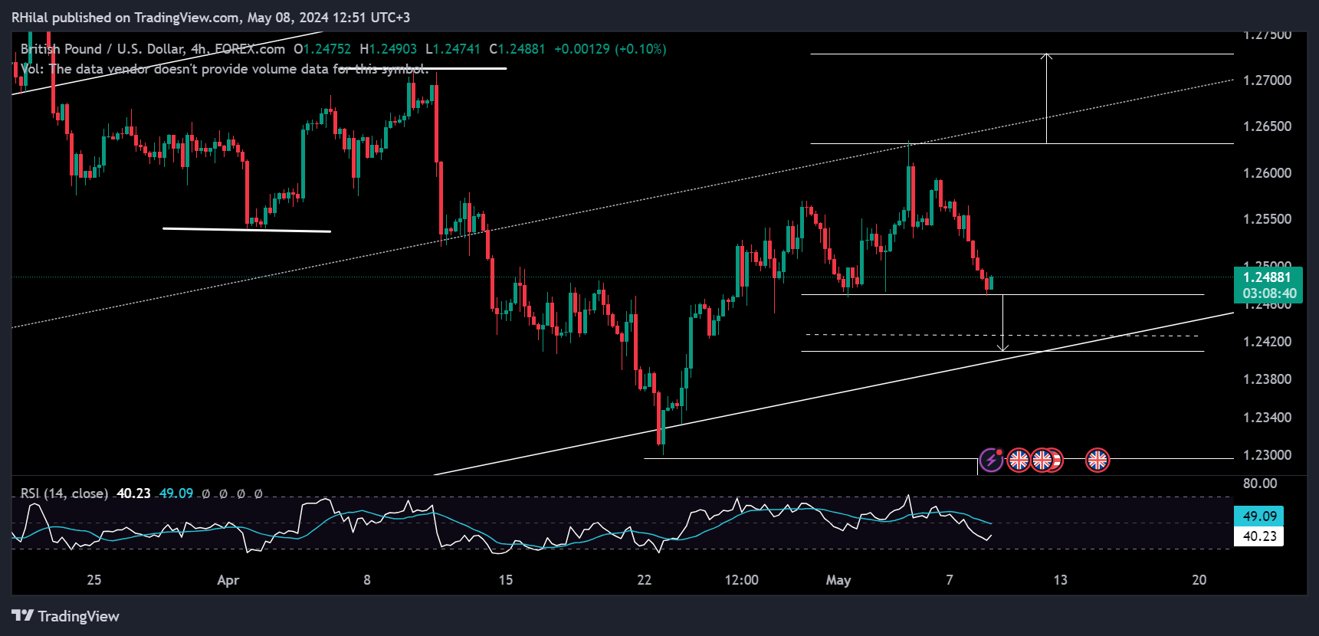
Task: Open the UK flag event overlapping the US flag
Action: 1042,460
